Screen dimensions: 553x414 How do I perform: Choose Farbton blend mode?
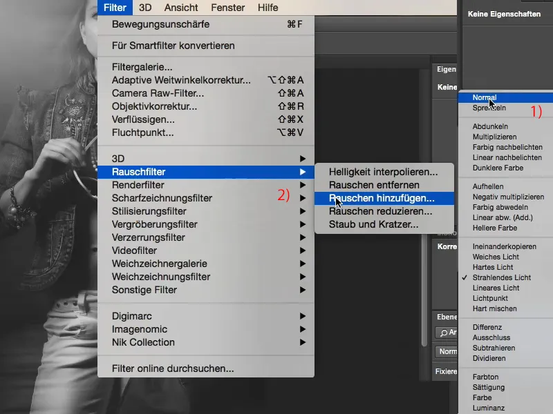coord(505,377)
